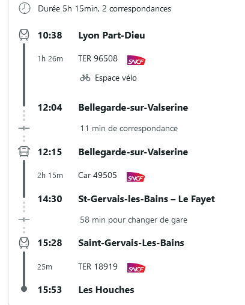The height and width of the screenshot is (305, 245).
Task: Click the SNCF logo next to TER 96508
Action: (136, 60)
